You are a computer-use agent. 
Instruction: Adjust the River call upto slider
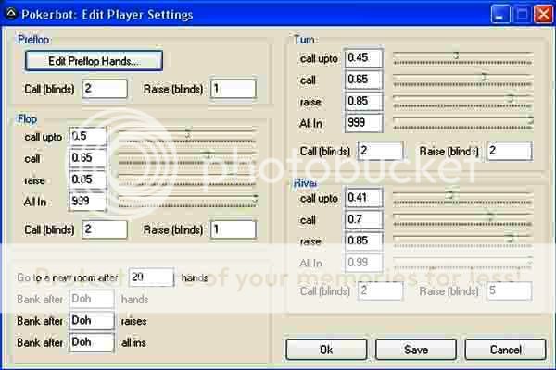[462, 198]
